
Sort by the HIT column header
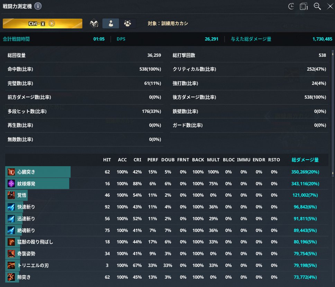107,160
